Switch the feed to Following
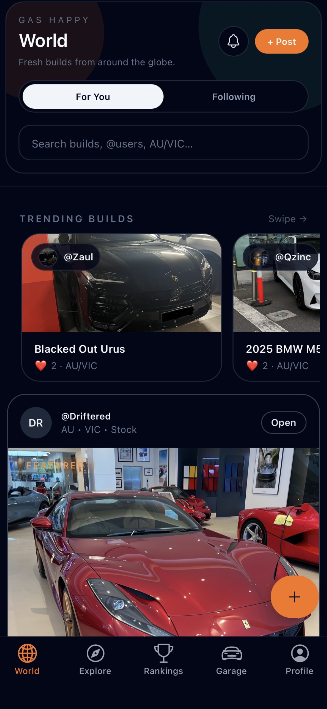Viewport: 327px width, 709px height. point(234,97)
